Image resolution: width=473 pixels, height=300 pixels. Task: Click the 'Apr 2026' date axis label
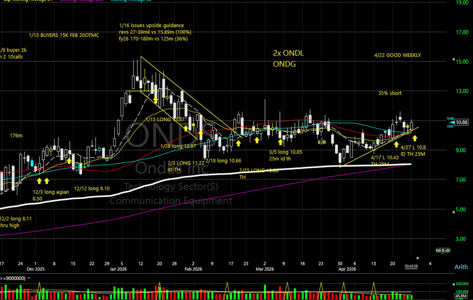[347, 269]
